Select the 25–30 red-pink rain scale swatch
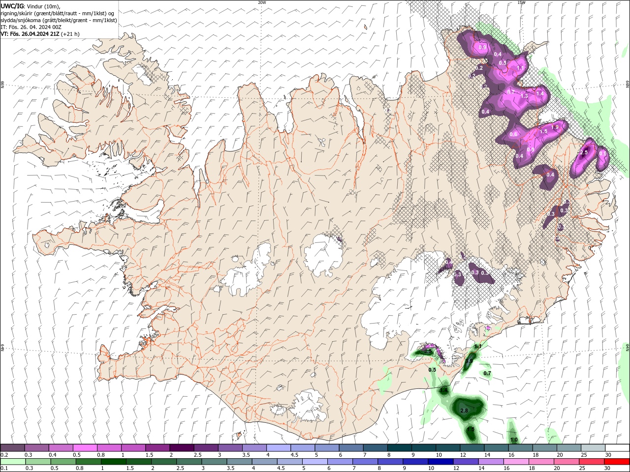 click(591, 462)
